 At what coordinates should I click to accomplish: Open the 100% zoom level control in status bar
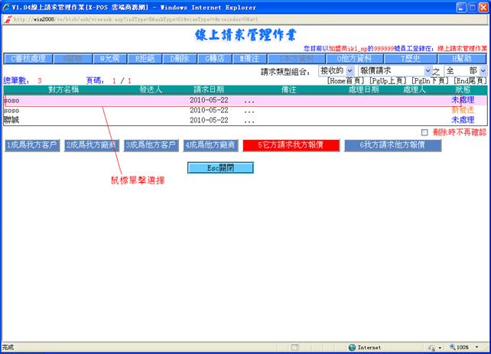[x=463, y=347]
